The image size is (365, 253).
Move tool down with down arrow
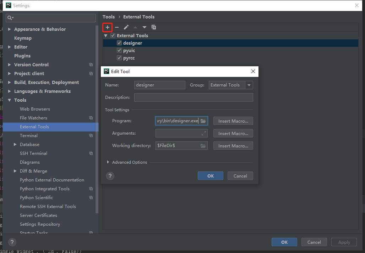pyautogui.click(x=145, y=27)
